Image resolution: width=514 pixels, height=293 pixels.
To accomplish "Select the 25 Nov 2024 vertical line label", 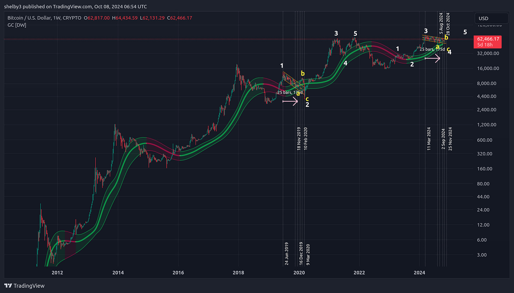I will (450, 139).
